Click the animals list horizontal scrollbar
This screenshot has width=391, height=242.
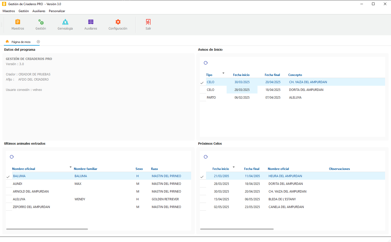coord(47,229)
